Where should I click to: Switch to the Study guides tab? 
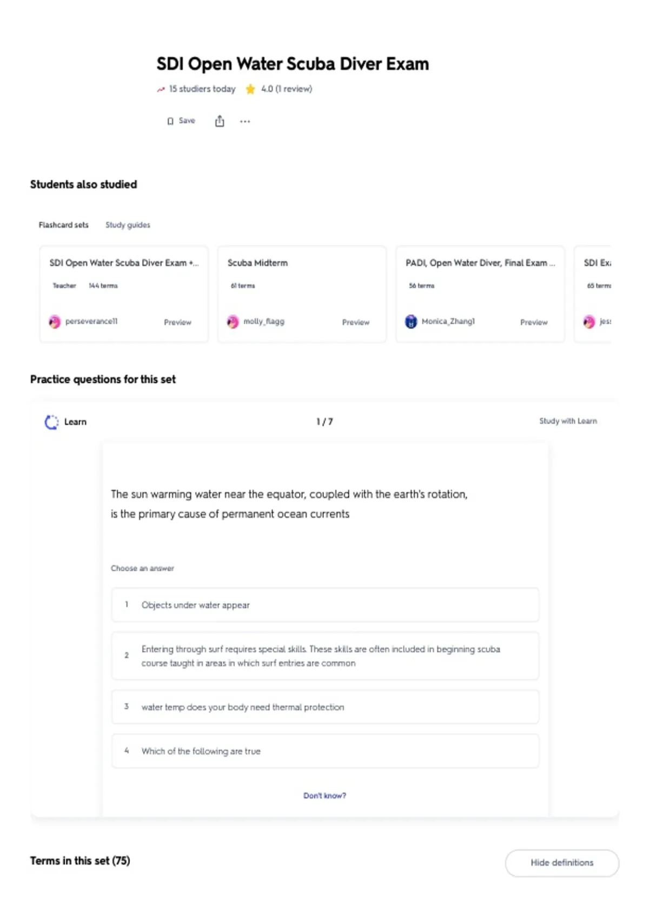tap(128, 225)
